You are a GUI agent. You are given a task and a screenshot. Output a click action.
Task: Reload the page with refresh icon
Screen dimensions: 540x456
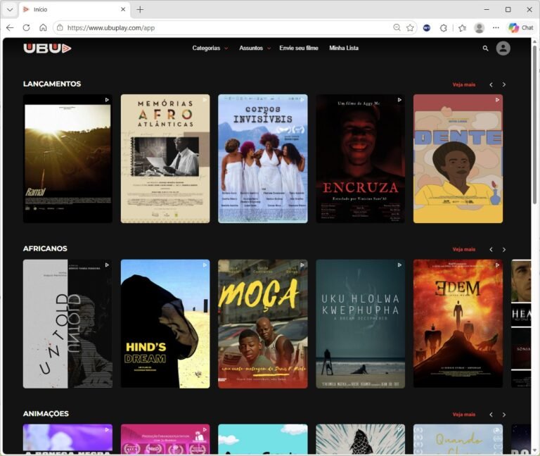(x=26, y=28)
